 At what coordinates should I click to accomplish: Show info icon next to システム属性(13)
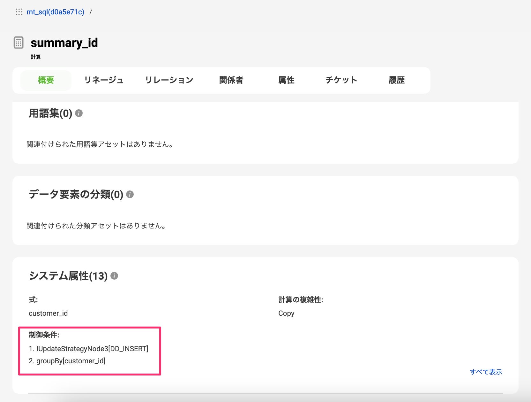click(114, 276)
